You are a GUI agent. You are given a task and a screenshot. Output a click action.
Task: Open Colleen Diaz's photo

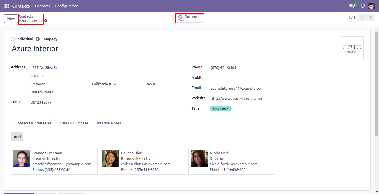point(110,159)
